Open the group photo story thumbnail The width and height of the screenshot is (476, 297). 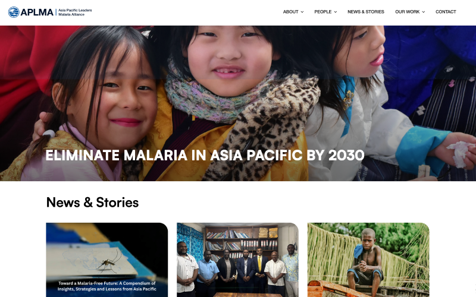237,260
